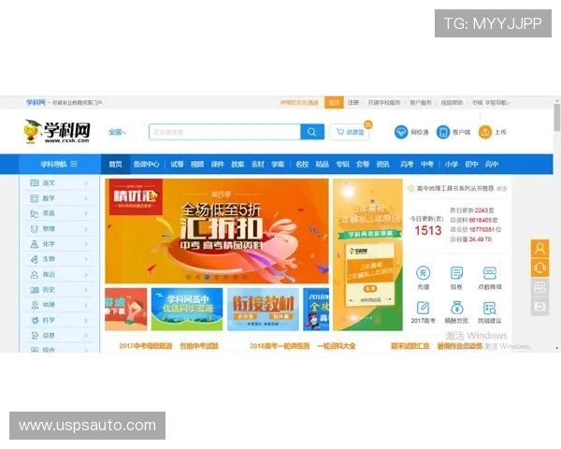
Task: Open the 备课中心 nav item
Action: 147,165
